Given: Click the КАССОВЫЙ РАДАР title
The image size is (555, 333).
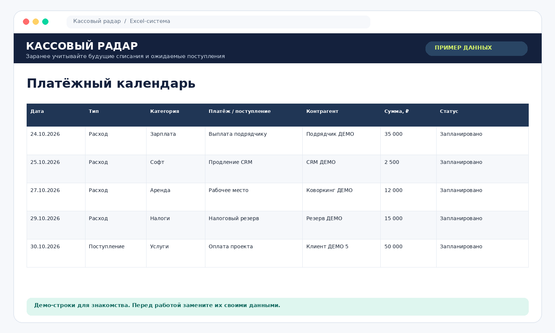Looking at the screenshot, I should pyautogui.click(x=82, y=46).
